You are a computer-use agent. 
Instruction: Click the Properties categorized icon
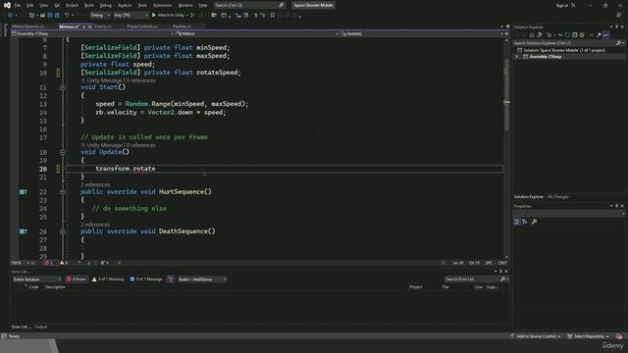pyautogui.click(x=517, y=222)
